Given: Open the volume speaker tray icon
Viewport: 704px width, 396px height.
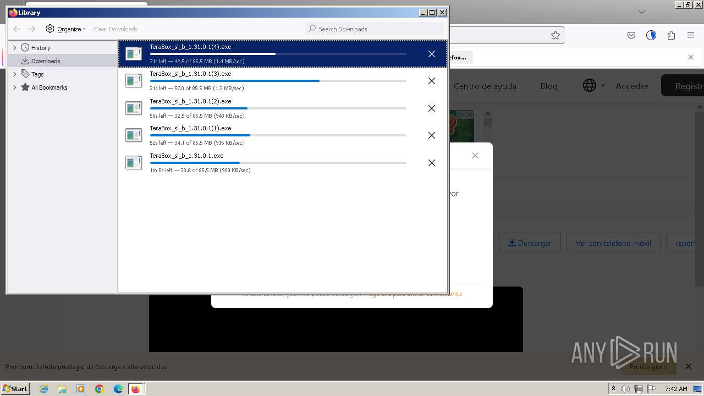Looking at the screenshot, I should tap(625, 389).
